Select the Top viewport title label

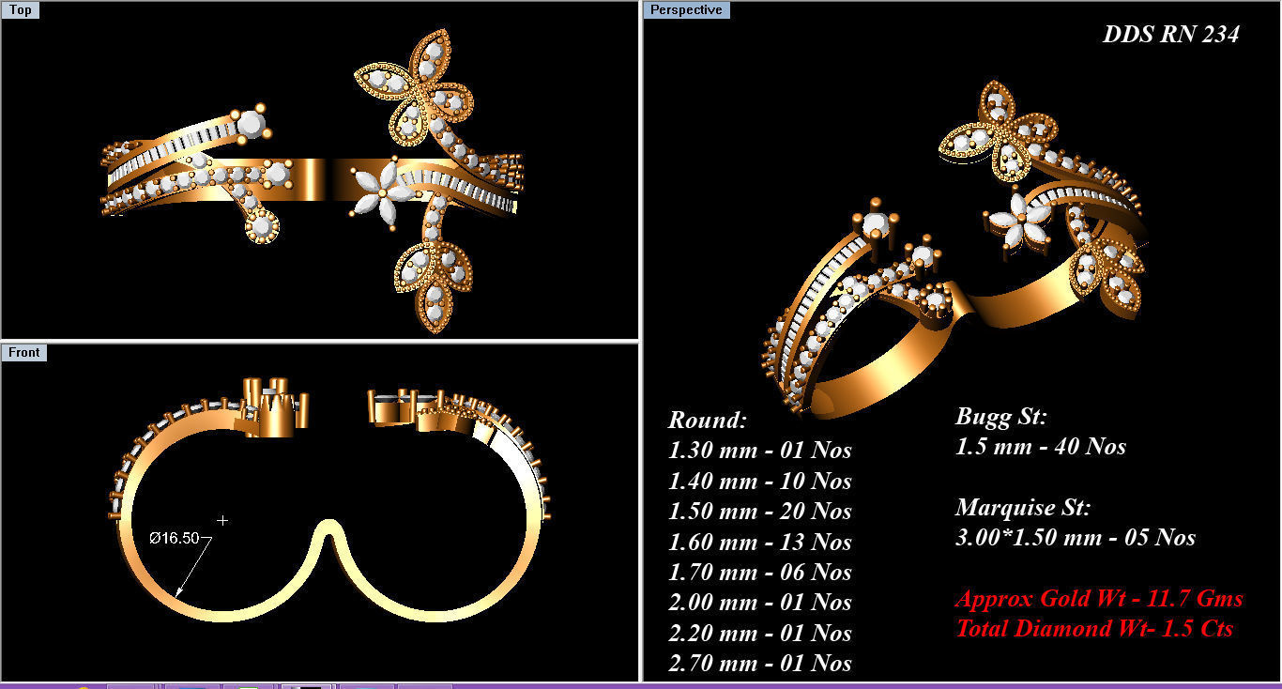[x=20, y=10]
